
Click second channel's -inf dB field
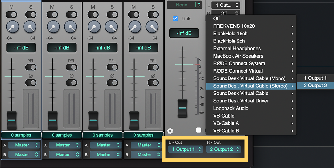(62, 48)
